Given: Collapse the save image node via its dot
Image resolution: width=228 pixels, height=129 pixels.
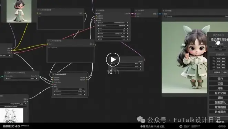Looking at the screenshot, I should click(x=164, y=11).
